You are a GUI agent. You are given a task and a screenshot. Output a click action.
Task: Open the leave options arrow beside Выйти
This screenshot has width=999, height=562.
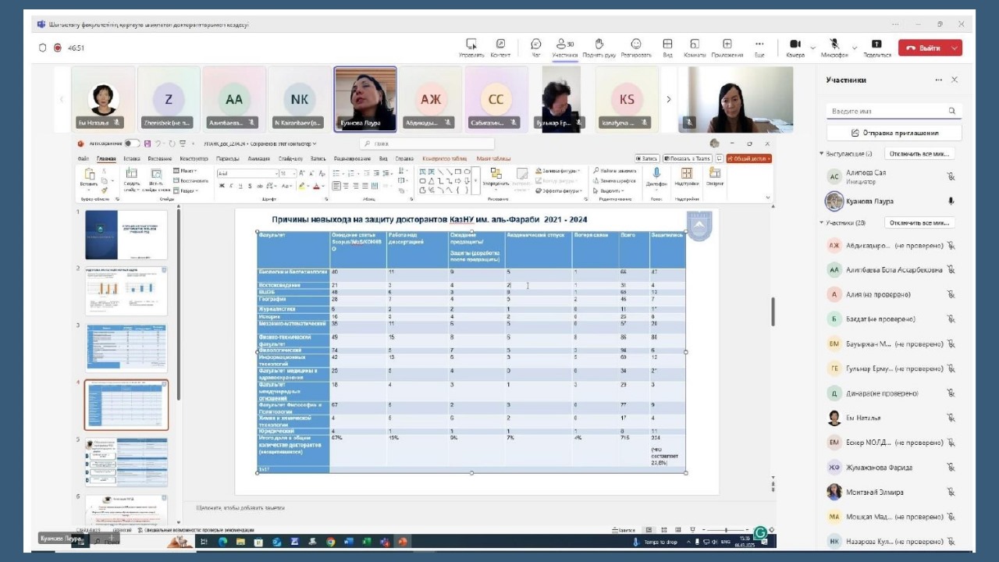(955, 48)
